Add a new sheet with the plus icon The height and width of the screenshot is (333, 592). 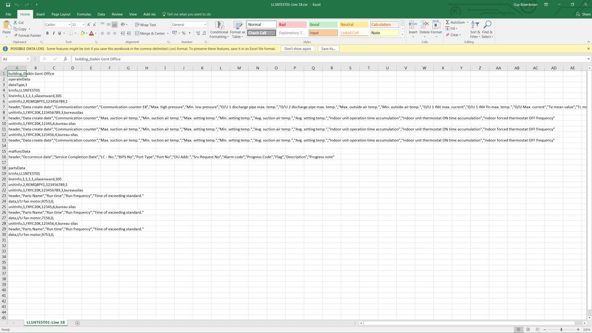click(x=78, y=323)
